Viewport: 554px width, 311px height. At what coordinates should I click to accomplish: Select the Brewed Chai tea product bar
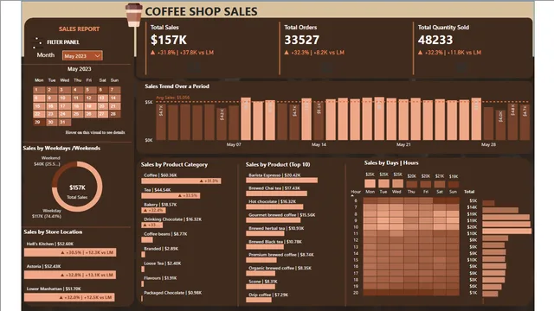[277, 194]
